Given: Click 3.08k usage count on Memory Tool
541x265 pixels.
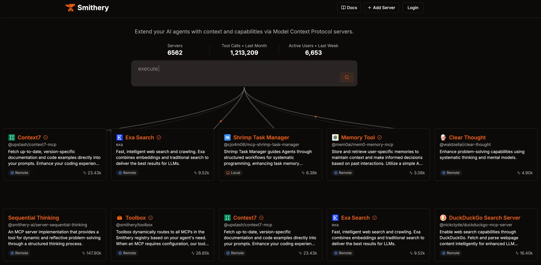Looking at the screenshot, I should click(417, 173).
